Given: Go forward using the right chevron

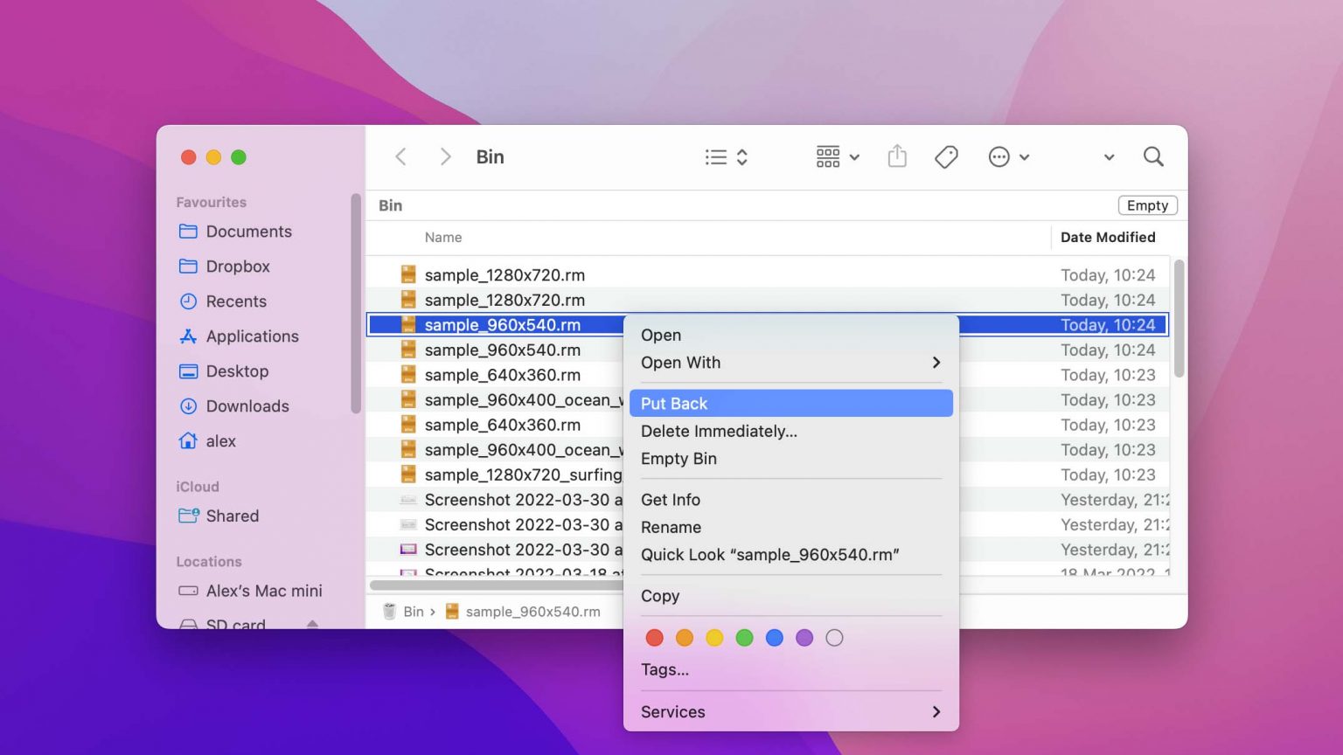Looking at the screenshot, I should point(445,157).
